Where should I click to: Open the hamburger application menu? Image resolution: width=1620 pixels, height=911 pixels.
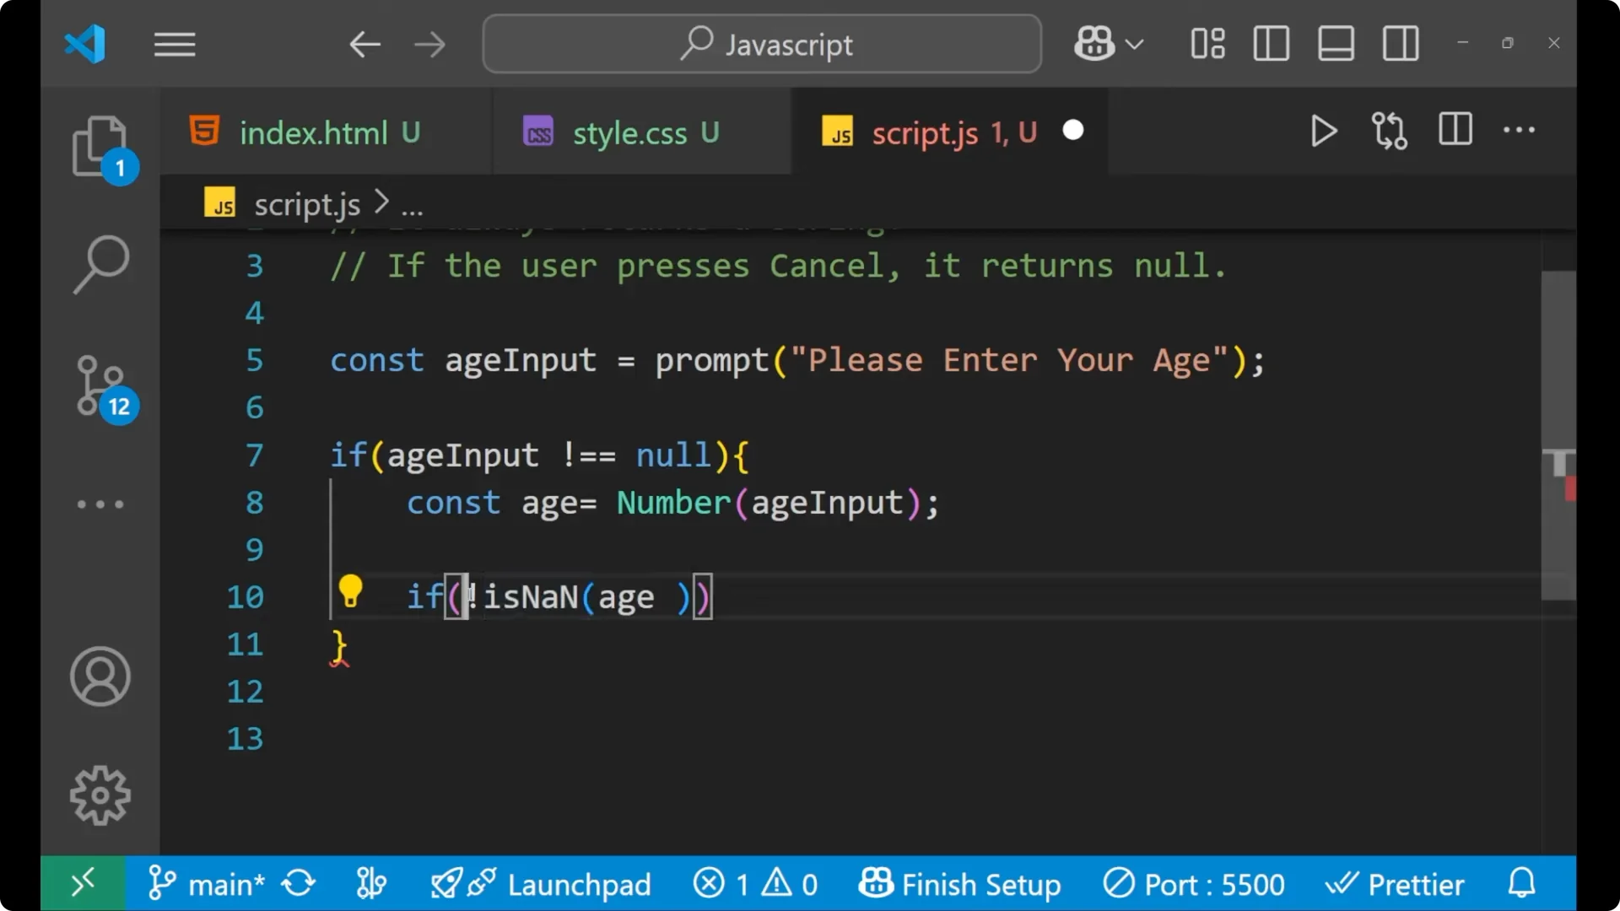174,44
